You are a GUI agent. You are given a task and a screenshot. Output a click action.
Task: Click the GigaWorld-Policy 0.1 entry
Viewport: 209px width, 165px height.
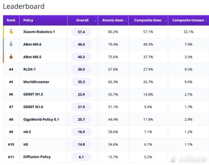coord(41,120)
